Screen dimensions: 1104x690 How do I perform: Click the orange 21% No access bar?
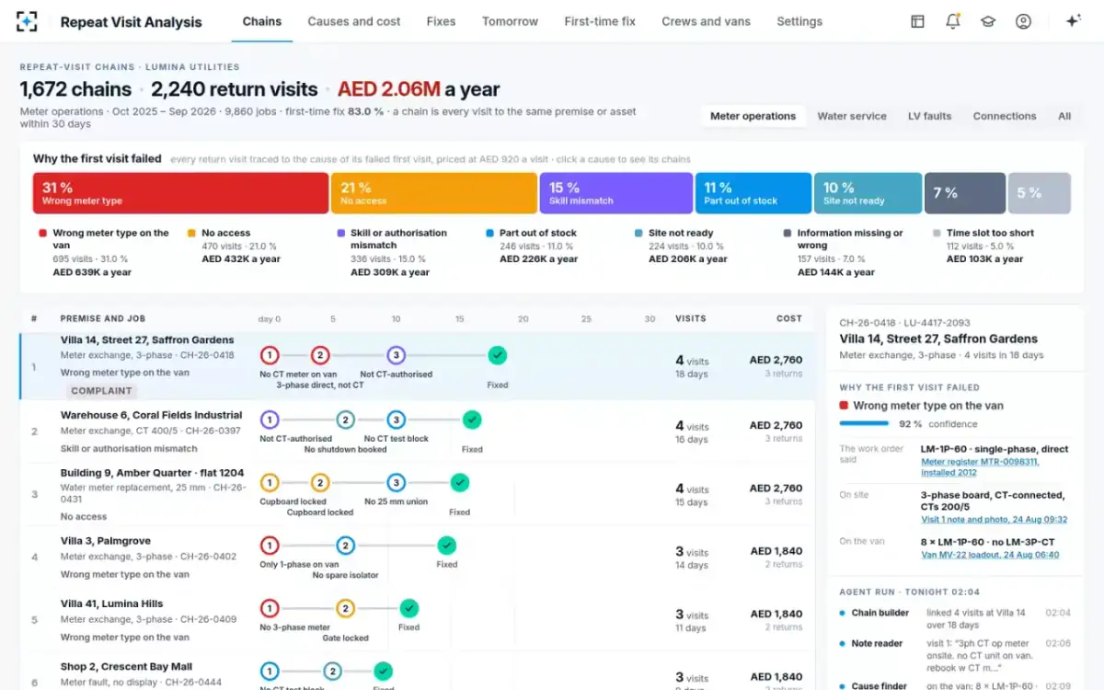pyautogui.click(x=433, y=193)
